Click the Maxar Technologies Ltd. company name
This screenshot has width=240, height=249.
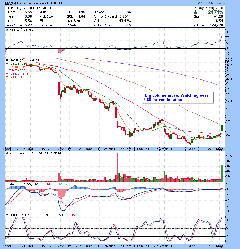[35, 3]
